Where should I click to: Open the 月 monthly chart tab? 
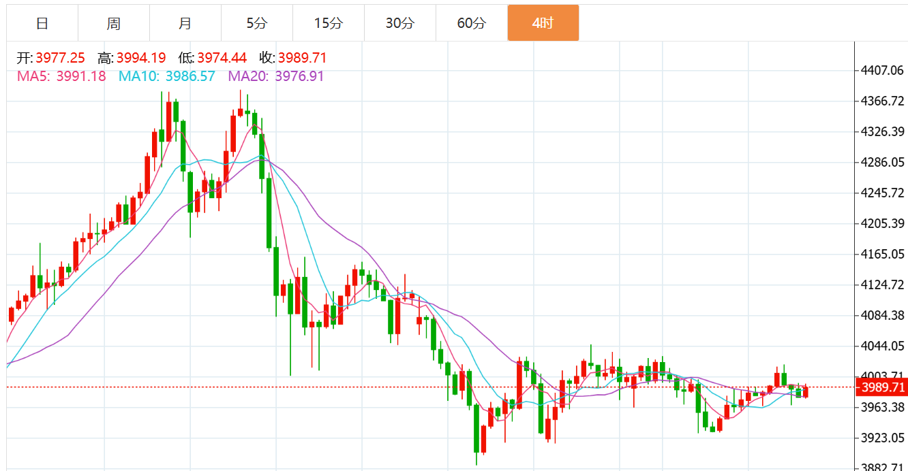coord(185,23)
